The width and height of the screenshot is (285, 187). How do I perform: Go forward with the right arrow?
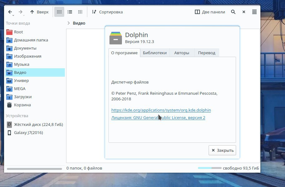coord(20,12)
